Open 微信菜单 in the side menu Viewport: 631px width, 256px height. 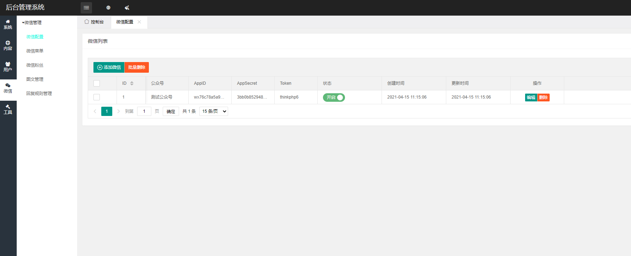tap(35, 51)
